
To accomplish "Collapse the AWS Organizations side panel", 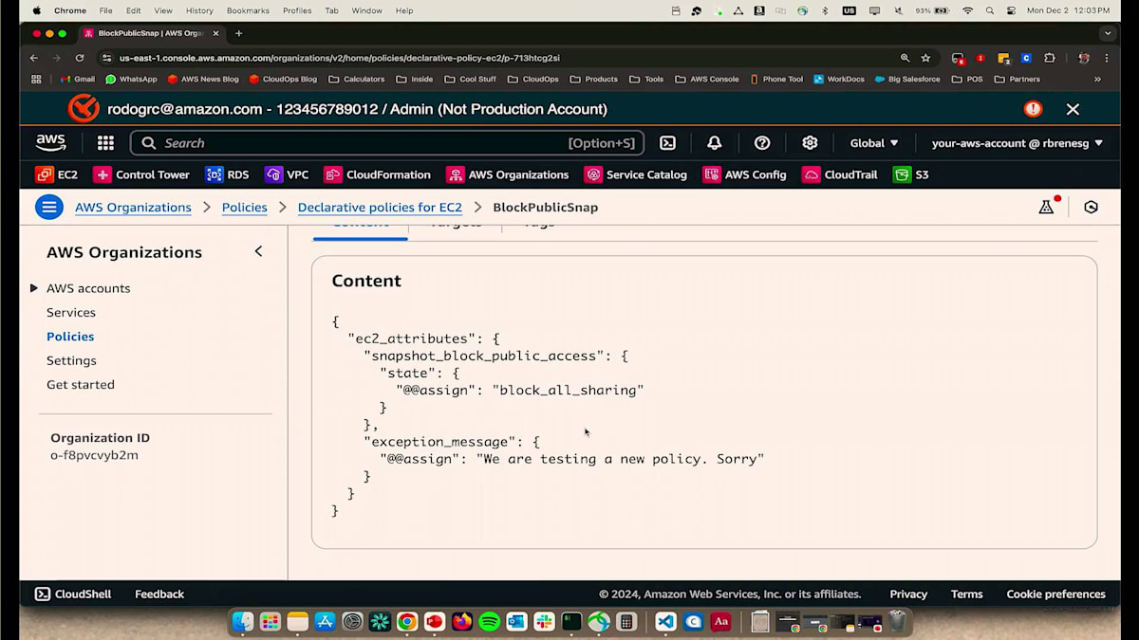I will 258,251.
